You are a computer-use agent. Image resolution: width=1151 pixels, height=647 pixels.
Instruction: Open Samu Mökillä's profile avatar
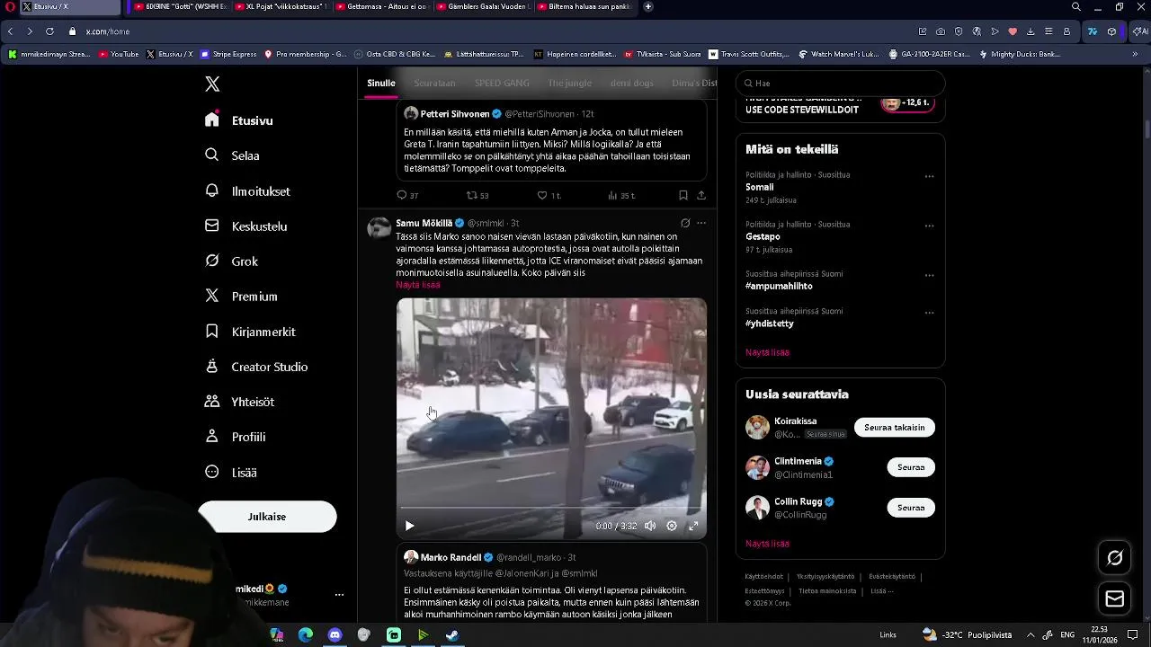point(379,228)
